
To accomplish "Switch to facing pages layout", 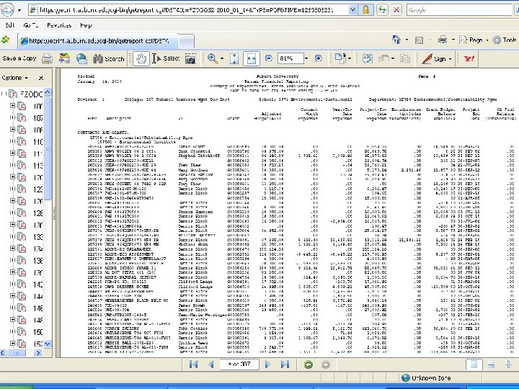I will 508,365.
